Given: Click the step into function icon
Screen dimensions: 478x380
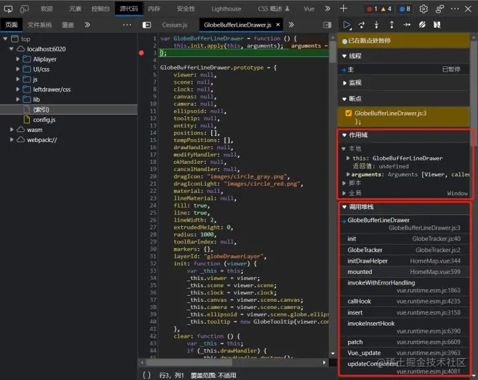Looking at the screenshot, I should 376,25.
